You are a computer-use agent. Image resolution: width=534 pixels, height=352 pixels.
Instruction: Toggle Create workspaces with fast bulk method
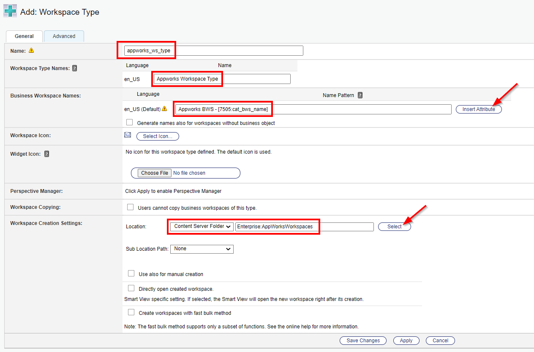coord(131,313)
